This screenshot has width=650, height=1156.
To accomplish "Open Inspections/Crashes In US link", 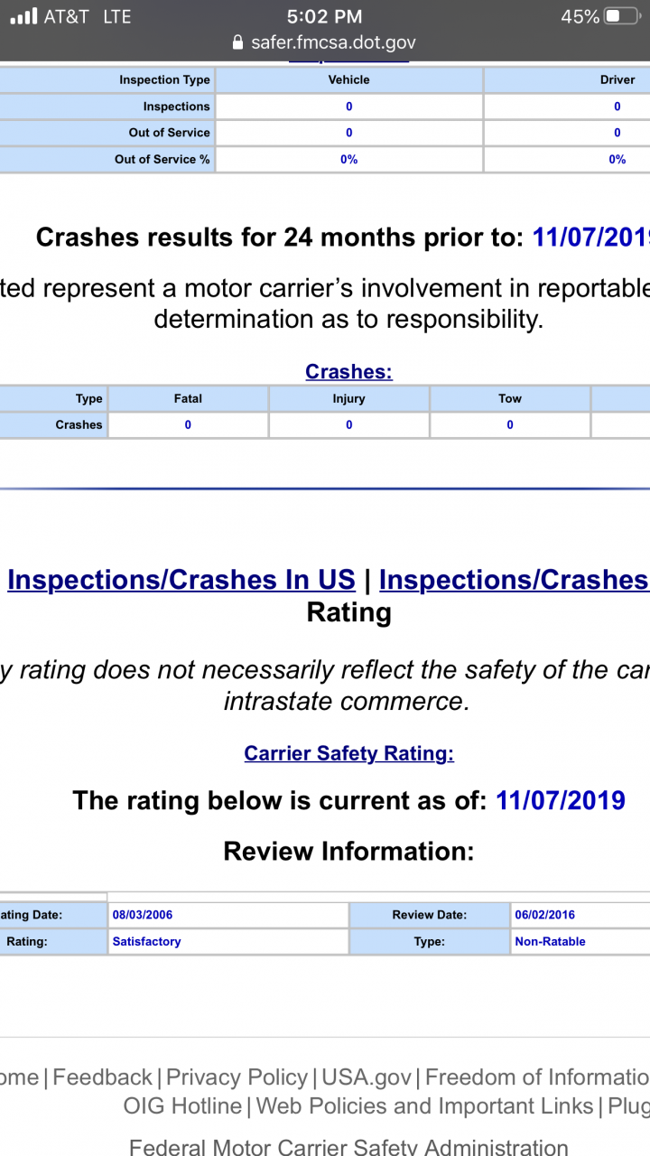I will [181, 580].
